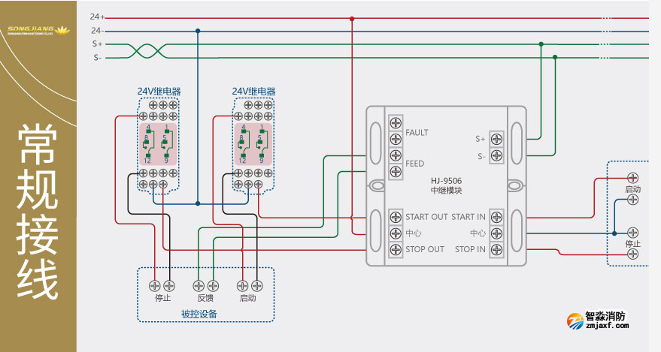Click the START IN terminal screw
The width and height of the screenshot is (661, 352).
496,217
